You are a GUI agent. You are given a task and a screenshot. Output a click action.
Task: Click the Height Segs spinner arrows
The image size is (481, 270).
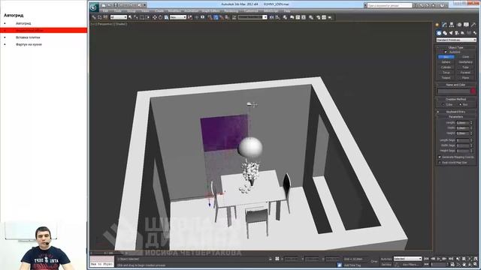pos(471,151)
